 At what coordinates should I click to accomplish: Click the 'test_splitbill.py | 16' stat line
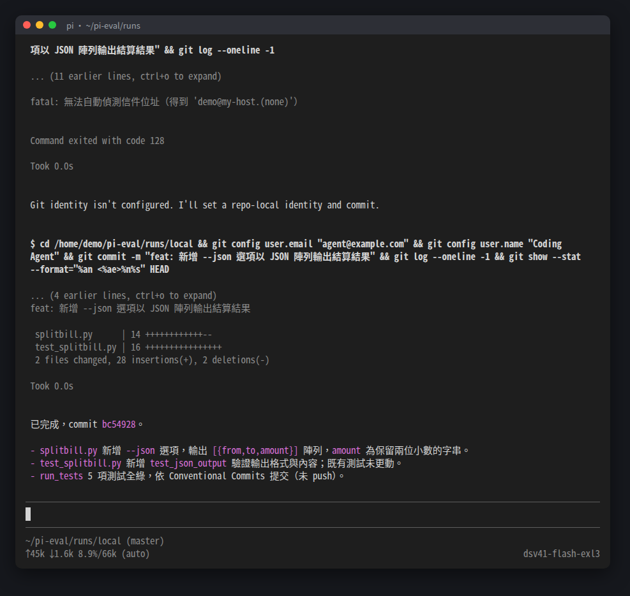[x=128, y=347]
